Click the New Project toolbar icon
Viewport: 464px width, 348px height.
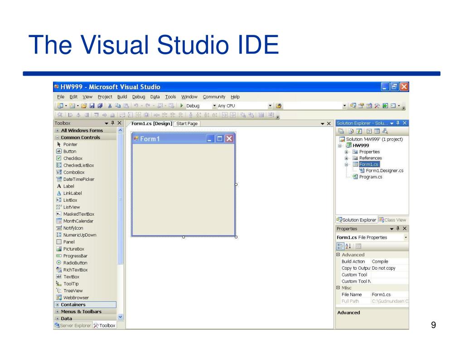click(x=60, y=106)
